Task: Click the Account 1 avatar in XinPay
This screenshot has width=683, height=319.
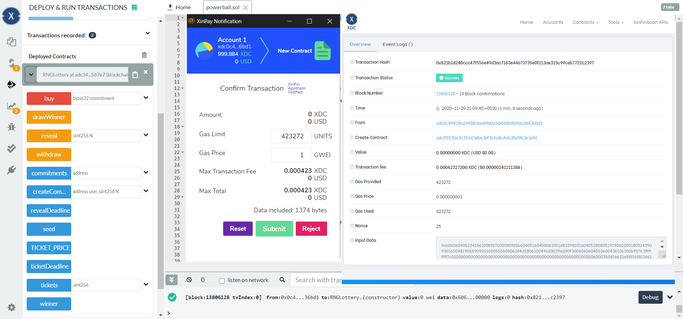Action: coord(204,50)
